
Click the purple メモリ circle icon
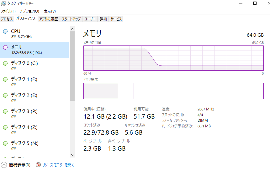pos(5,47)
